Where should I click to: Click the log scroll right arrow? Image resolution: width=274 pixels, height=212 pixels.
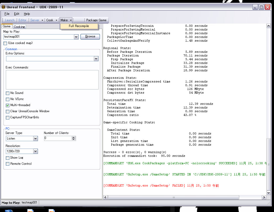264,197
